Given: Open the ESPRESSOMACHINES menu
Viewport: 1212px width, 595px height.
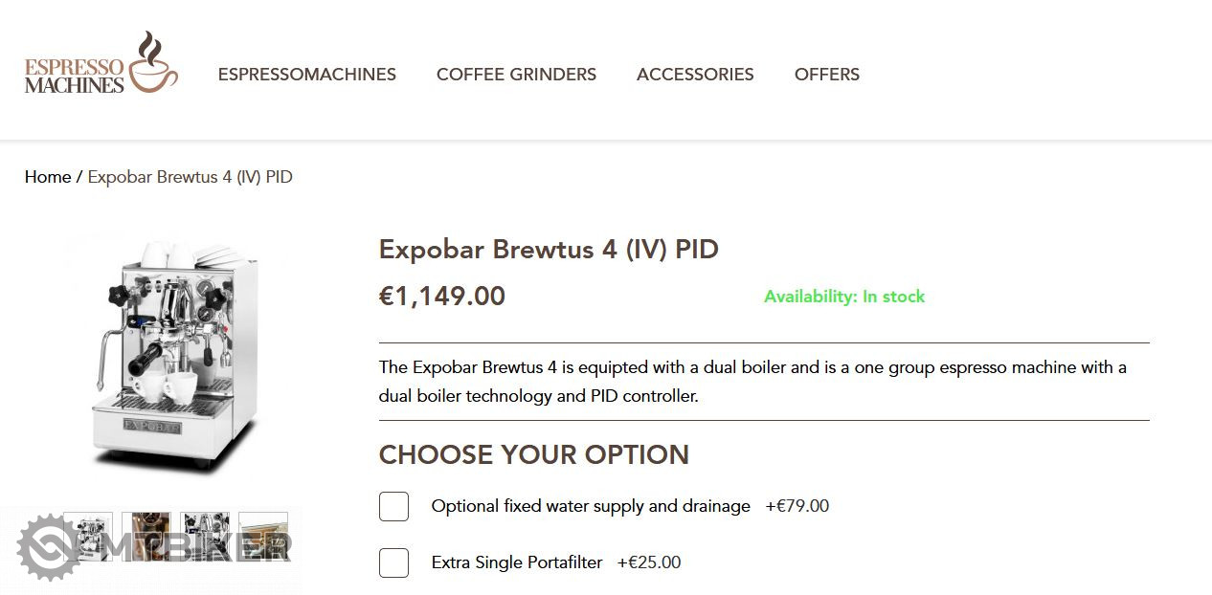Looking at the screenshot, I should click(306, 75).
